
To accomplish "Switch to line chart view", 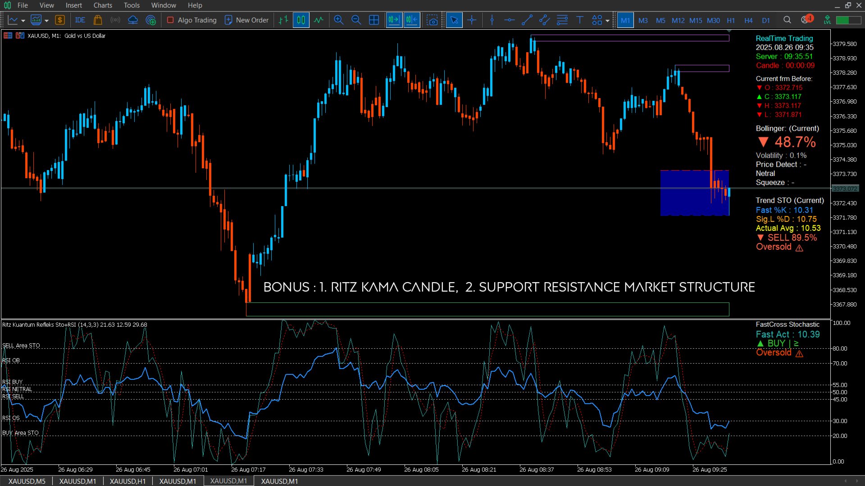I will [319, 20].
